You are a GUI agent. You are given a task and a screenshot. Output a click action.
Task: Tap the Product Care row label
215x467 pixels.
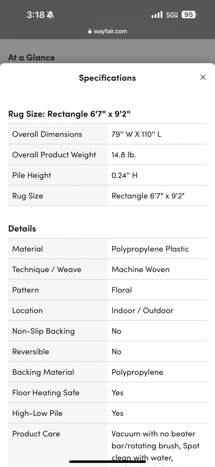click(x=36, y=434)
